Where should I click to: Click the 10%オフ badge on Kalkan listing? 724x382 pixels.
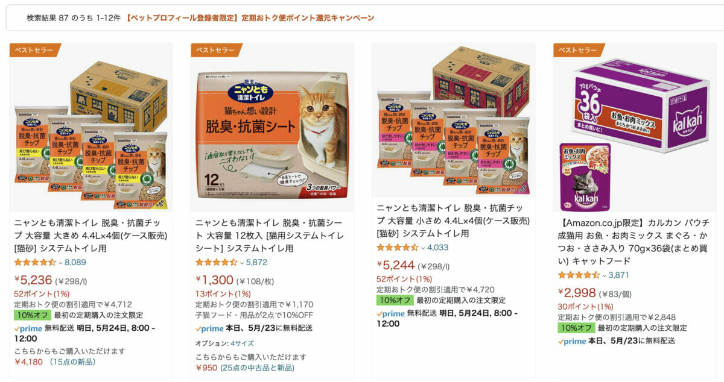(576, 328)
